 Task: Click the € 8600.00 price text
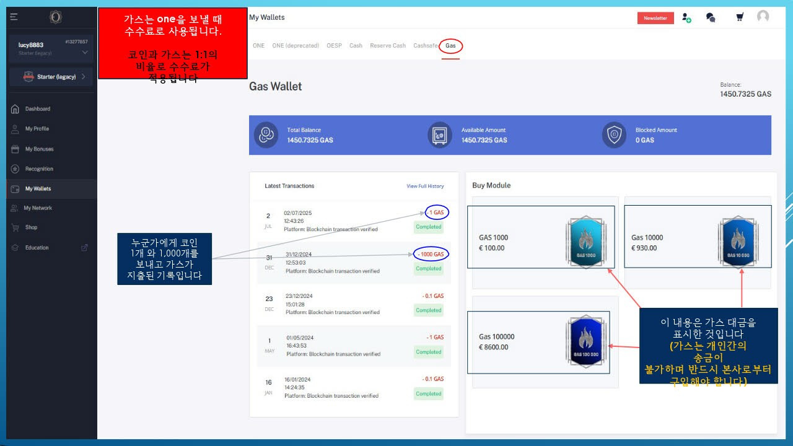[494, 348]
